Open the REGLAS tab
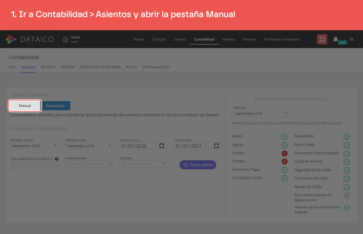The height and width of the screenshot is (234, 363). coord(131,67)
